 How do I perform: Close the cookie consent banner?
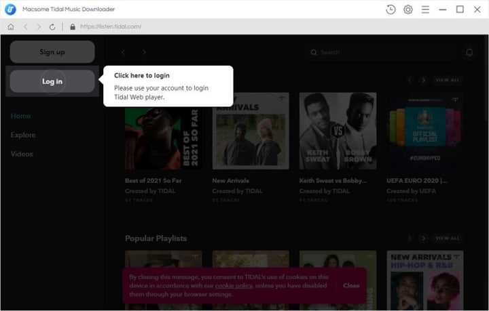(x=351, y=285)
